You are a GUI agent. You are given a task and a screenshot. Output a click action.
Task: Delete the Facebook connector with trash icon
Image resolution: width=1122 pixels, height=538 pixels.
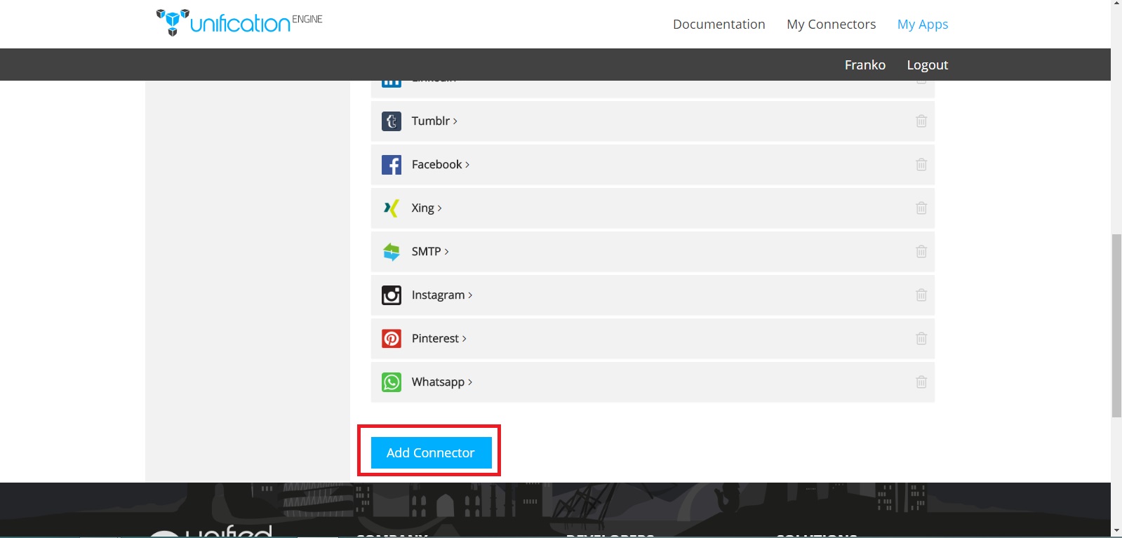tap(921, 165)
